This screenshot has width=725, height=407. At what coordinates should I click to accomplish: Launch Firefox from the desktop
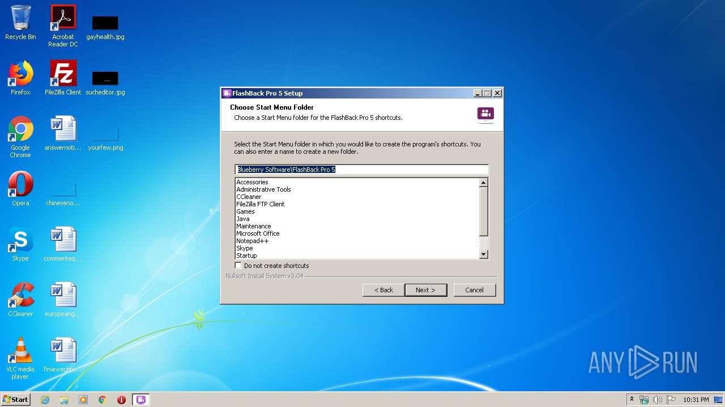tap(20, 78)
